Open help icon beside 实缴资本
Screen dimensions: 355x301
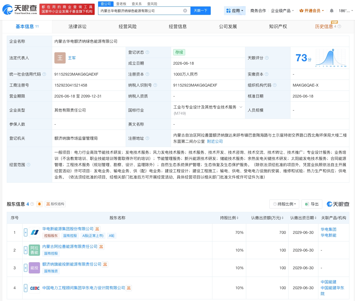pos(267,74)
